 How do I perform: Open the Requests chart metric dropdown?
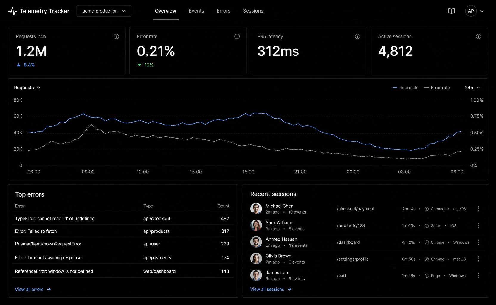(27, 88)
